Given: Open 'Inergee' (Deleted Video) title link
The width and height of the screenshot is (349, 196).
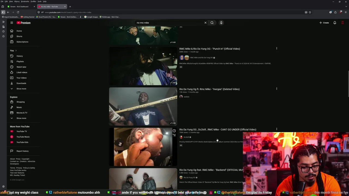Looking at the screenshot, I should (209, 89).
